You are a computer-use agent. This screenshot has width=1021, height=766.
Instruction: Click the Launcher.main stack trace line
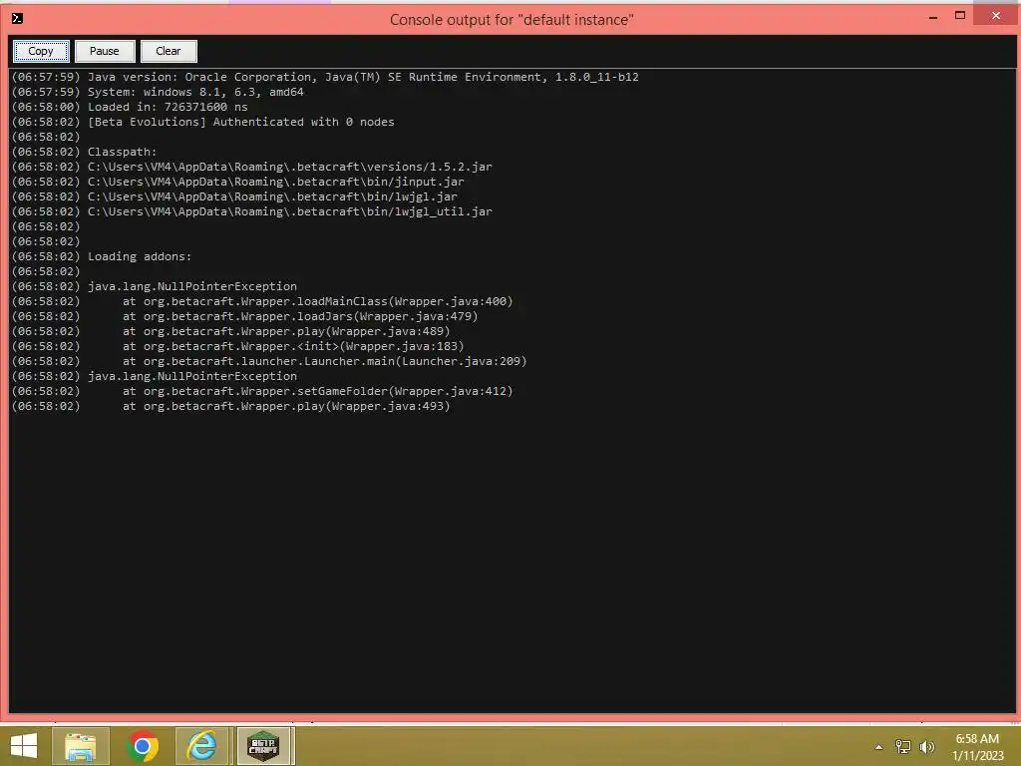click(x=269, y=361)
